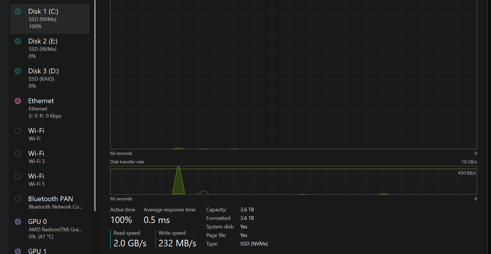Click "60 seconds" under the Active time graph

coord(121,153)
